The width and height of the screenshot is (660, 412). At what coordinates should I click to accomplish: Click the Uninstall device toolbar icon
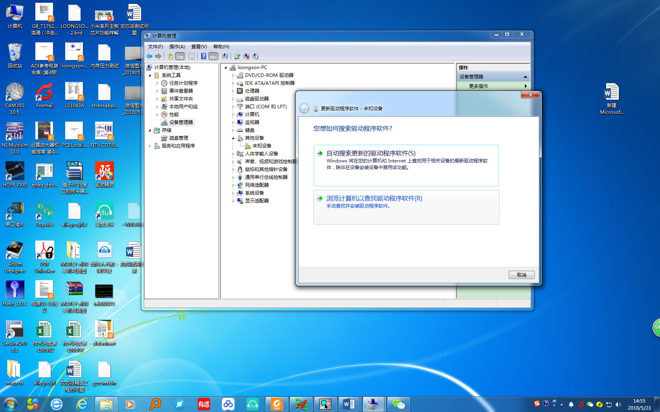246,56
